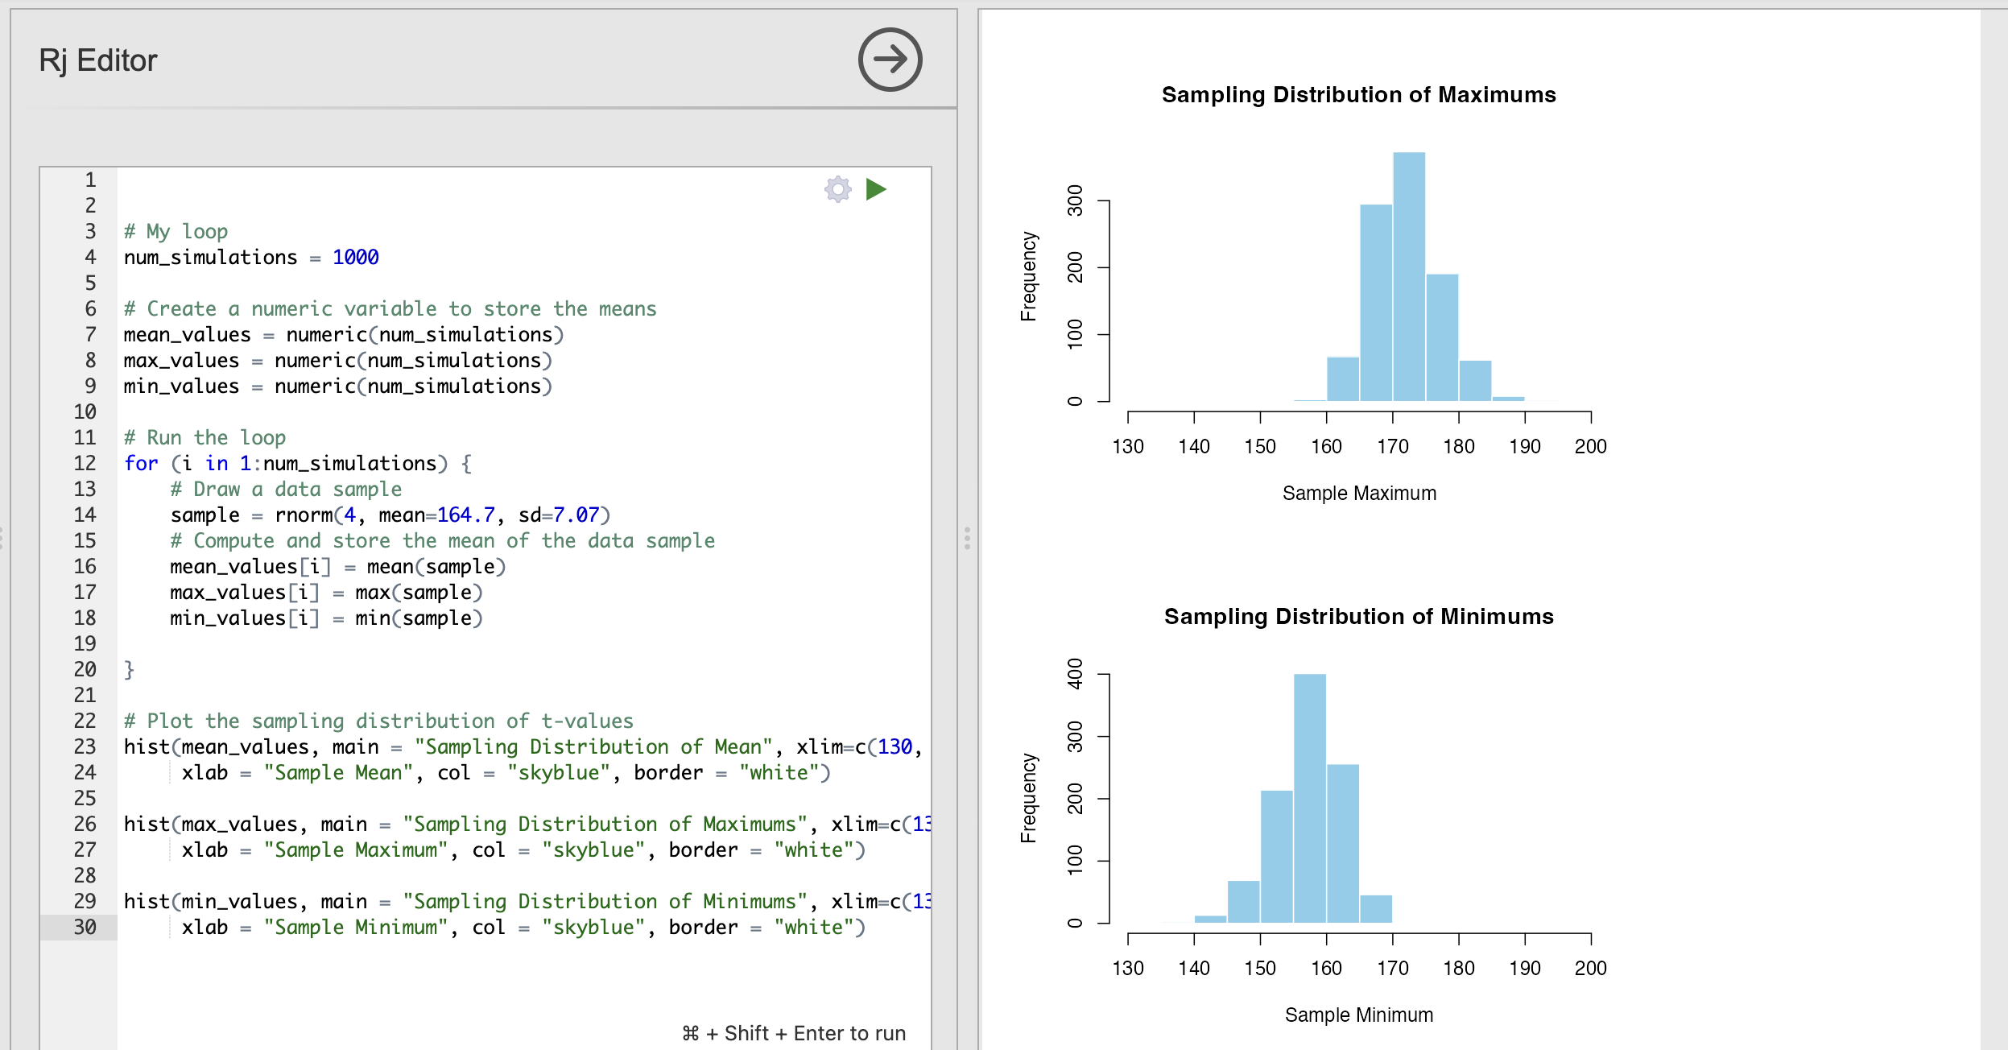Click the '⌘ + Shift + Enter to run' hint
The width and height of the screenshot is (2008, 1050).
pyautogui.click(x=794, y=1033)
